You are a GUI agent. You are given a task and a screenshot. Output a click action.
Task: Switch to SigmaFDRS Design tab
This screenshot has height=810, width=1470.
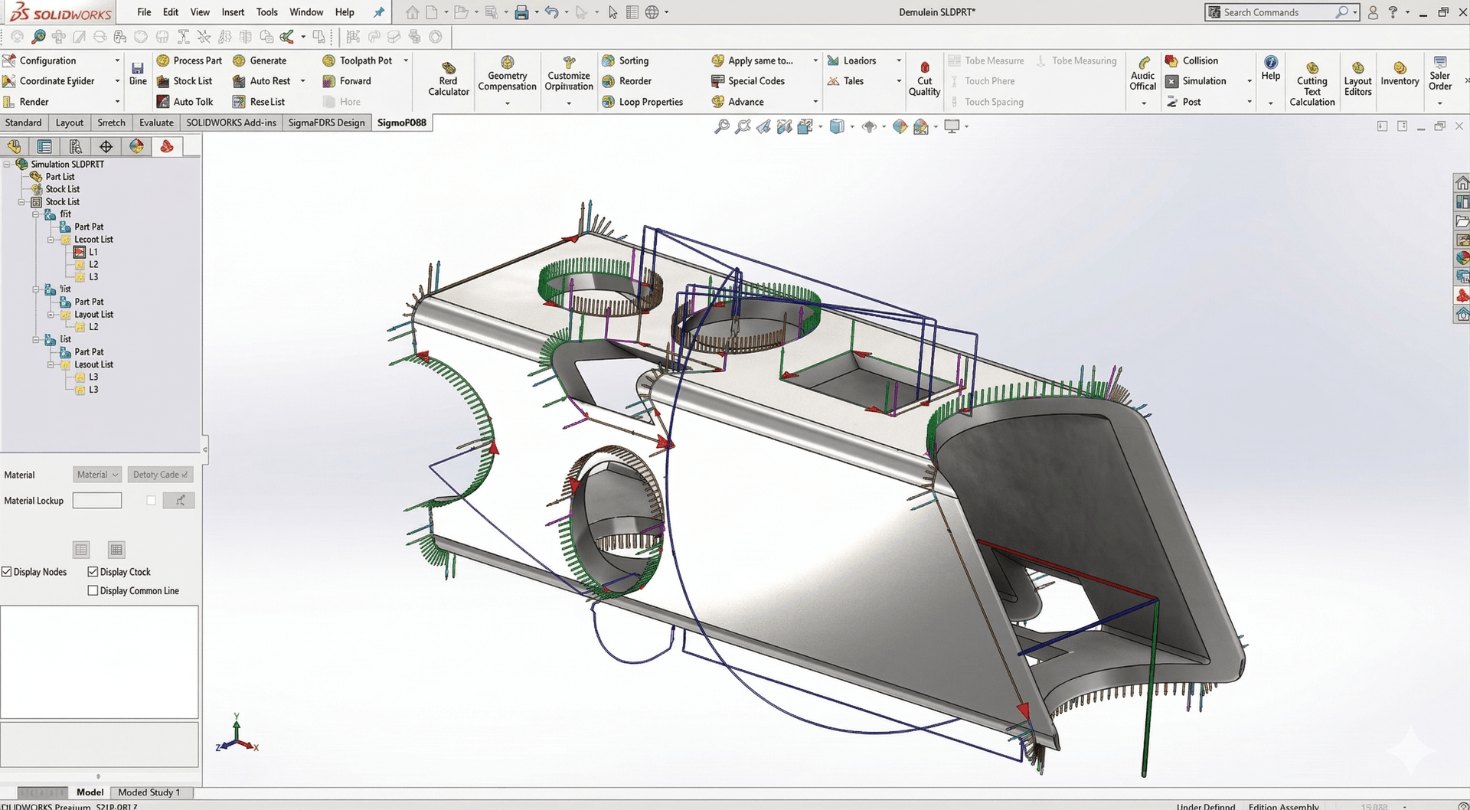tap(326, 122)
